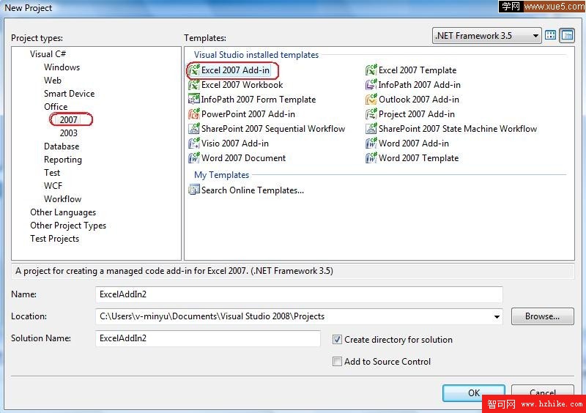Select Other Languages in project types
The width and height of the screenshot is (586, 413).
pos(63,212)
